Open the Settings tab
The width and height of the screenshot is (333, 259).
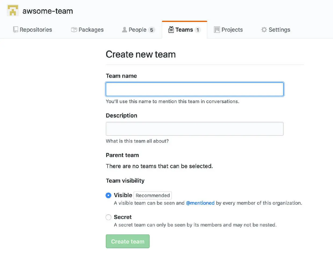tap(279, 30)
